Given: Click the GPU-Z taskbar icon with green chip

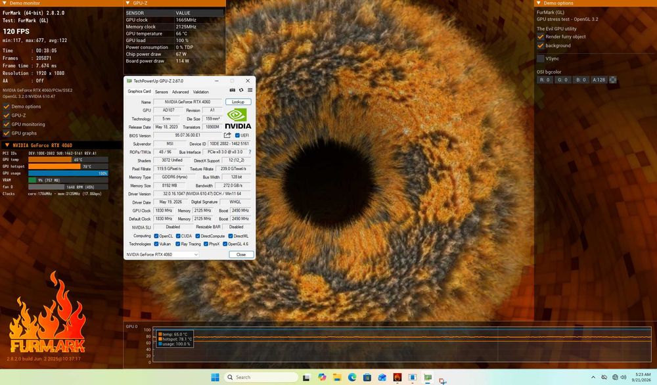Looking at the screenshot, I should [x=428, y=377].
